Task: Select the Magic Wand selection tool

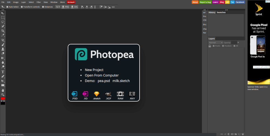Action: pyautogui.click(x=3, y=26)
